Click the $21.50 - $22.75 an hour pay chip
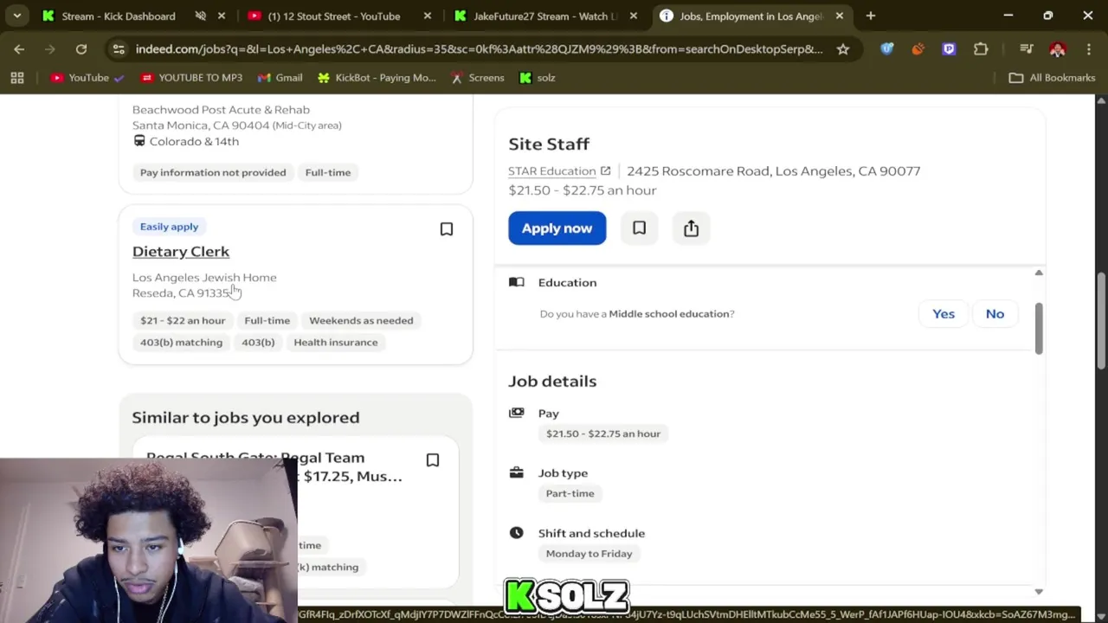1108x623 pixels. [603, 434]
